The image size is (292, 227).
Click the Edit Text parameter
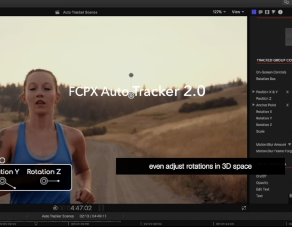(263, 189)
